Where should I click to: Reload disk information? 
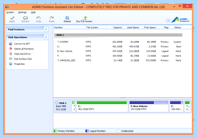67,19
